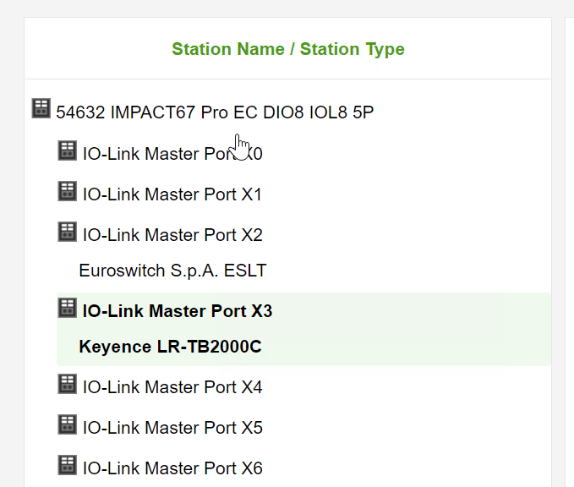
Task: Select the Euroswitch S.p.A. ESLT device
Action: [172, 271]
